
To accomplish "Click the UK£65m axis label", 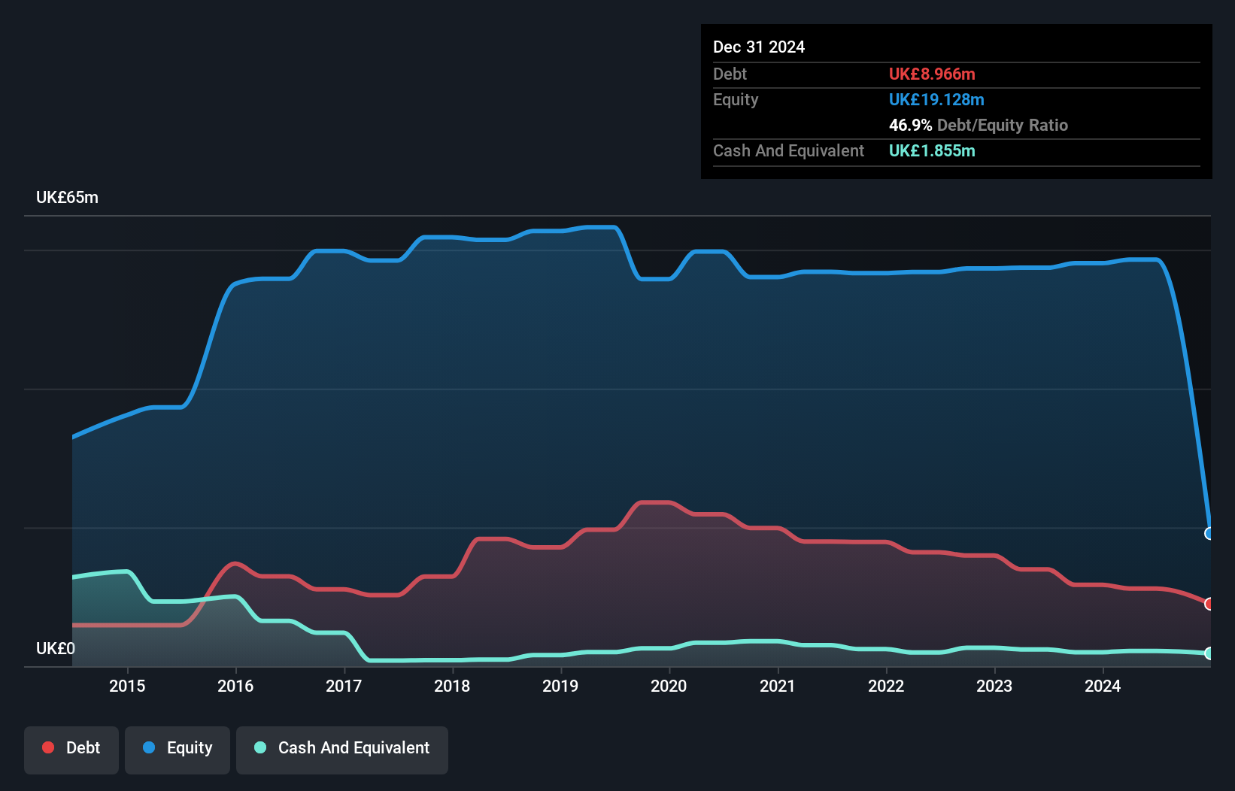I will (x=67, y=197).
